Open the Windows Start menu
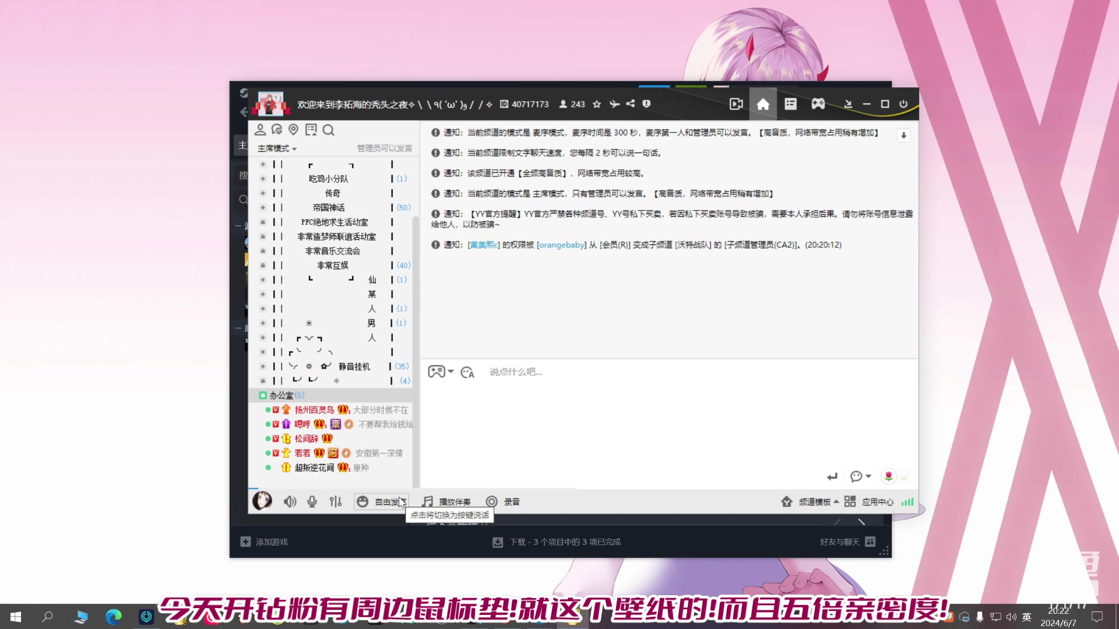Viewport: 1119px width, 629px height. [16, 617]
